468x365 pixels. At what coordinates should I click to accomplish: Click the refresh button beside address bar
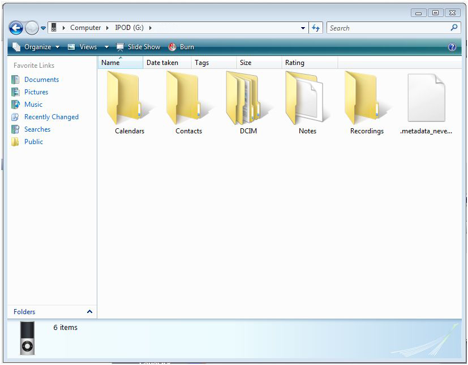(316, 28)
